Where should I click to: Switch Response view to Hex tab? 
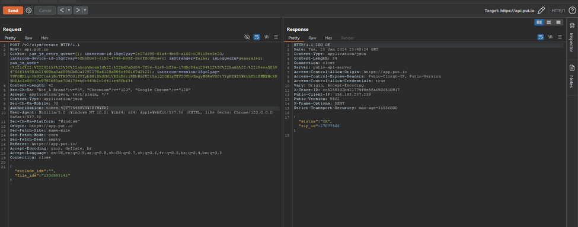pyautogui.click(x=328, y=38)
